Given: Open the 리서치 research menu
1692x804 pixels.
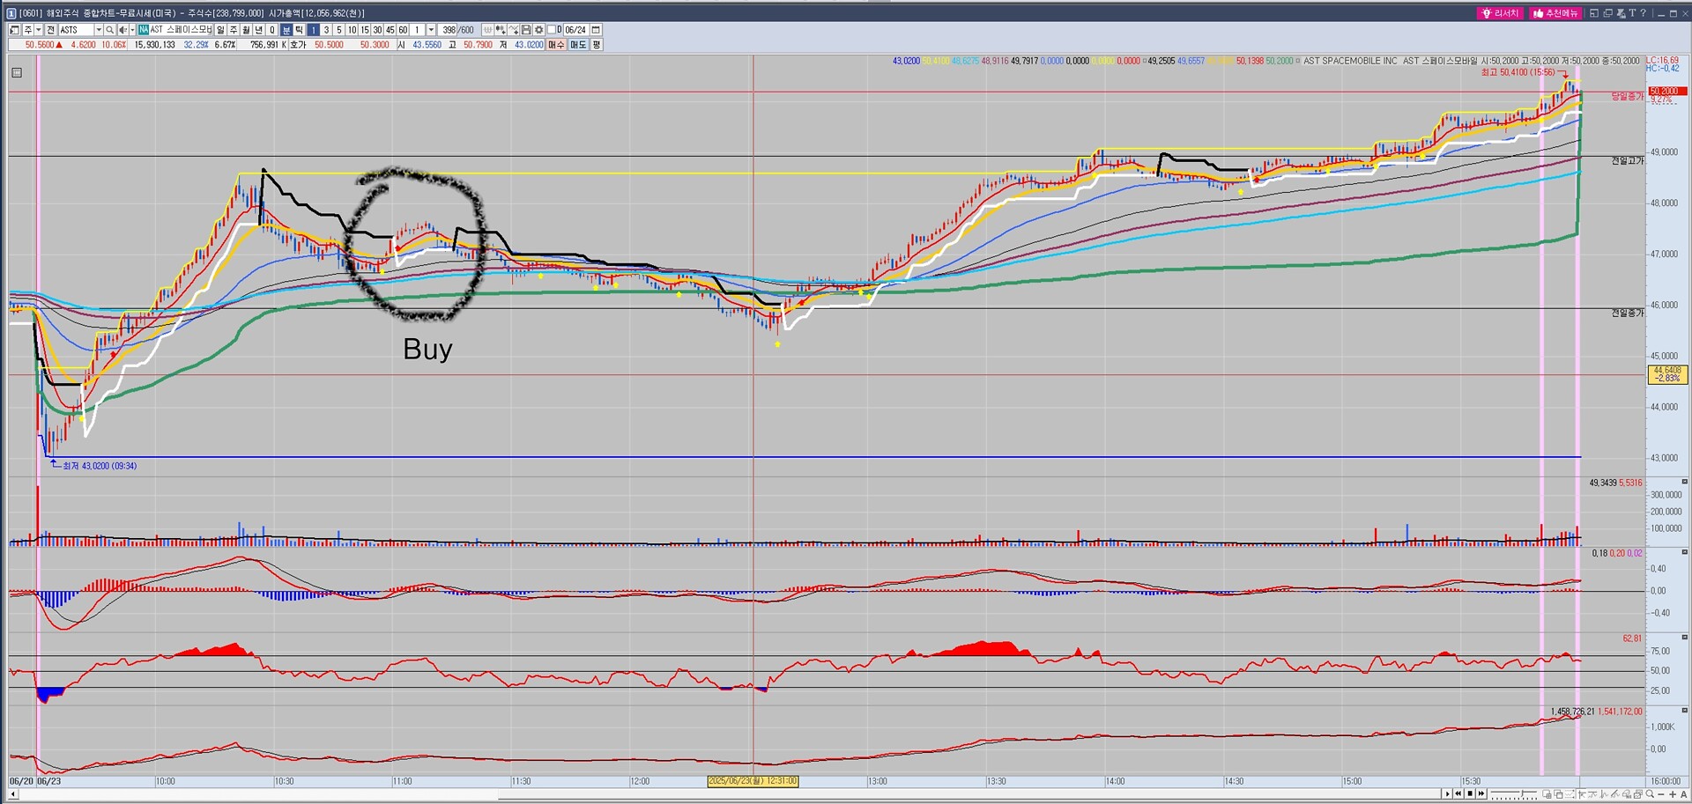Looking at the screenshot, I should (x=1501, y=13).
